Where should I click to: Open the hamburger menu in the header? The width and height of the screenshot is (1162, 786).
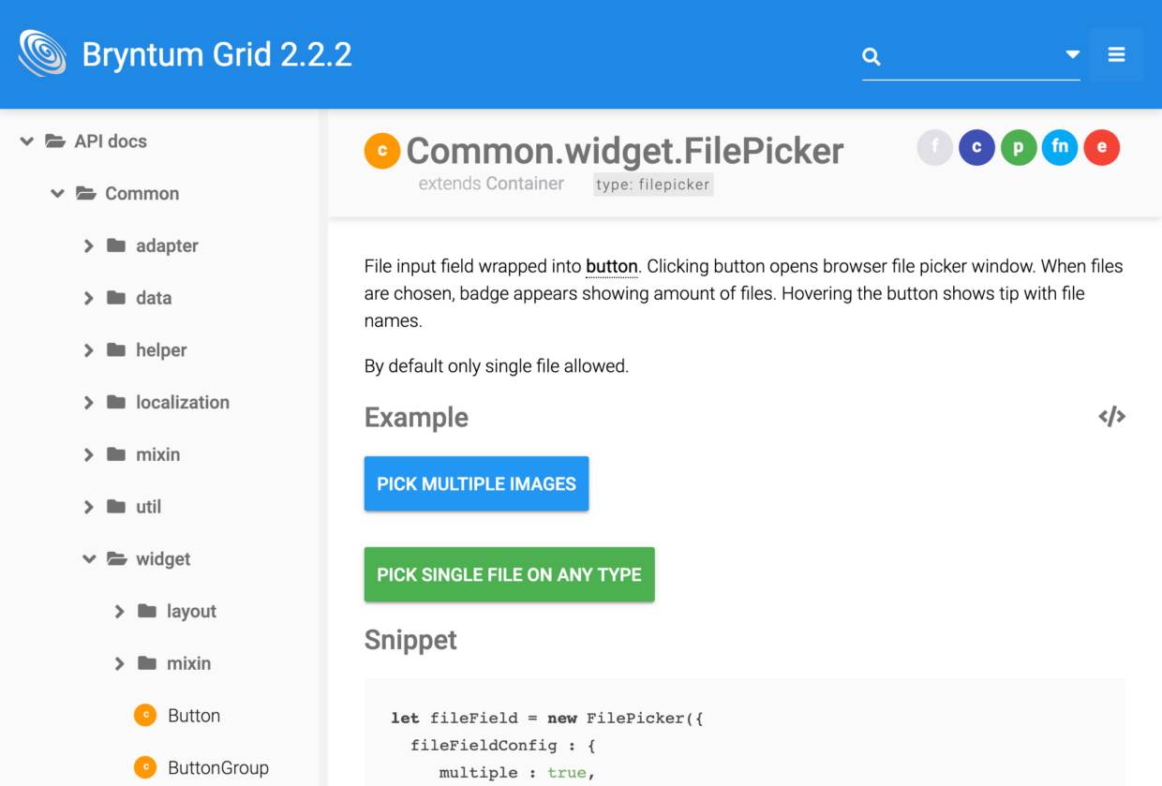(x=1115, y=53)
